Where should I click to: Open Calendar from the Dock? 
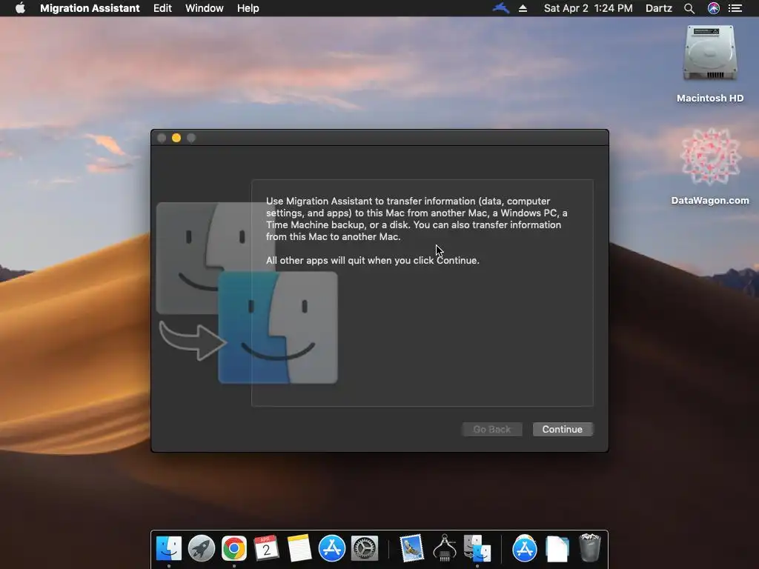point(266,548)
